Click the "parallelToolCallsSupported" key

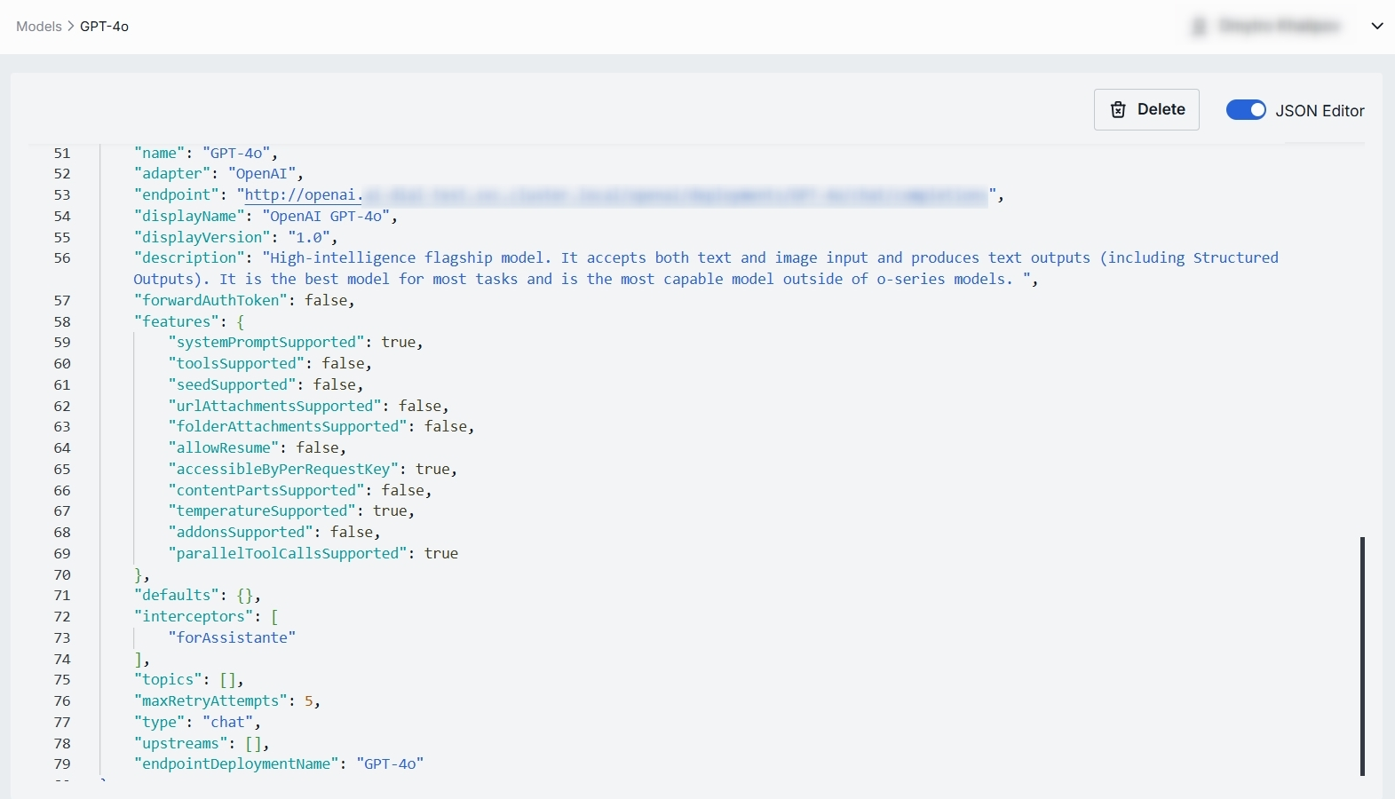click(288, 554)
